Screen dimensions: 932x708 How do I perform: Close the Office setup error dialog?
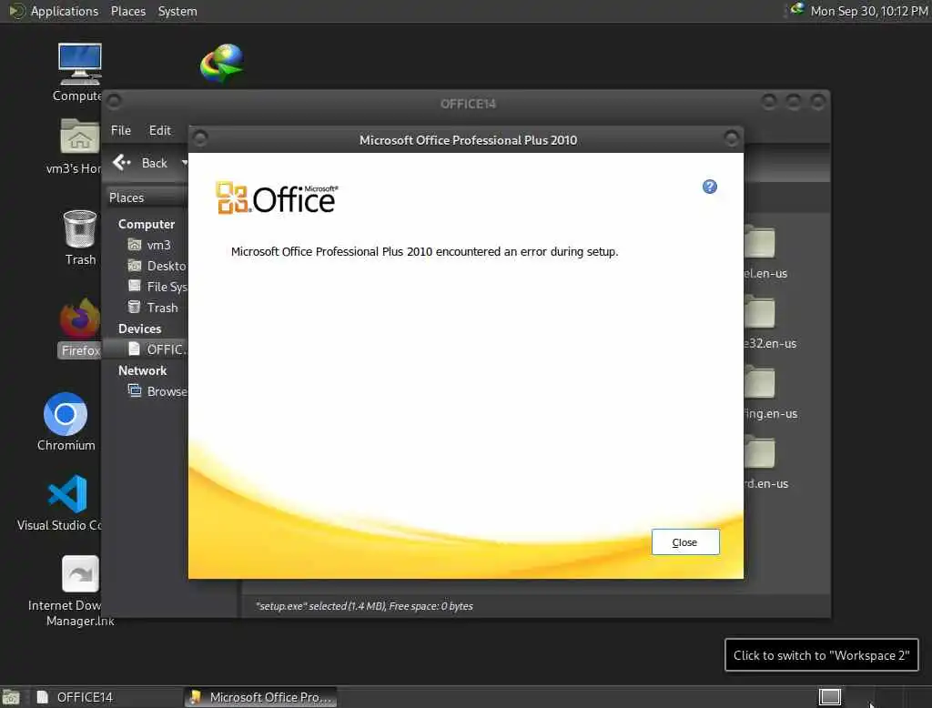click(685, 542)
